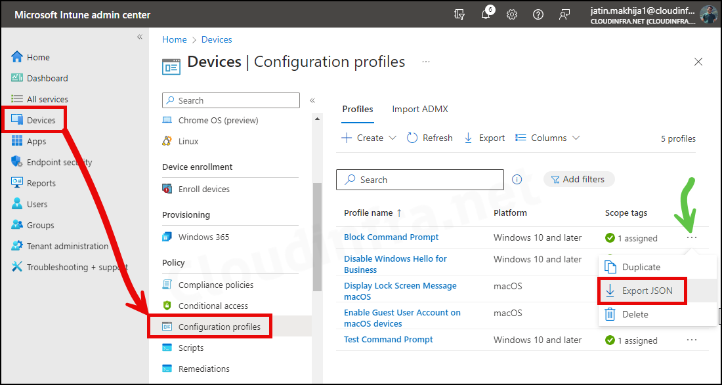This screenshot has height=385, width=722.
Task: Open the more options ellipsis beside page title
Action: click(x=426, y=61)
